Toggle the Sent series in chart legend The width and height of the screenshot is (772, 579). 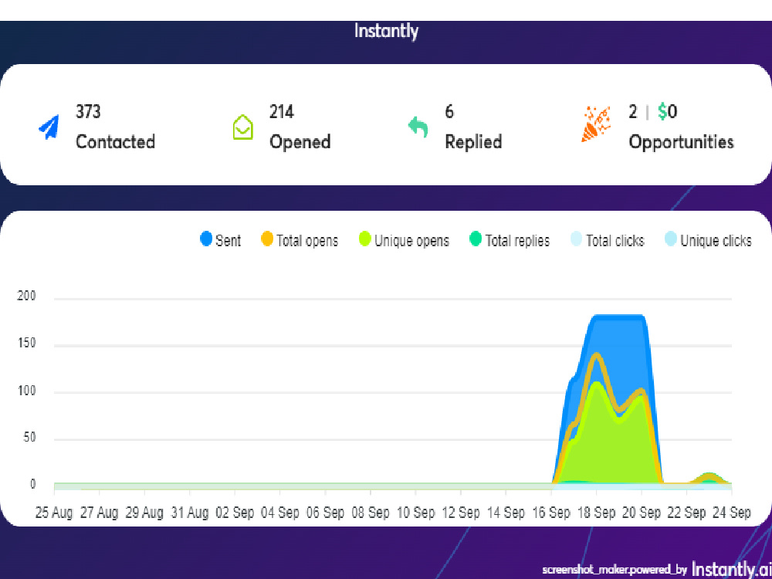(221, 240)
